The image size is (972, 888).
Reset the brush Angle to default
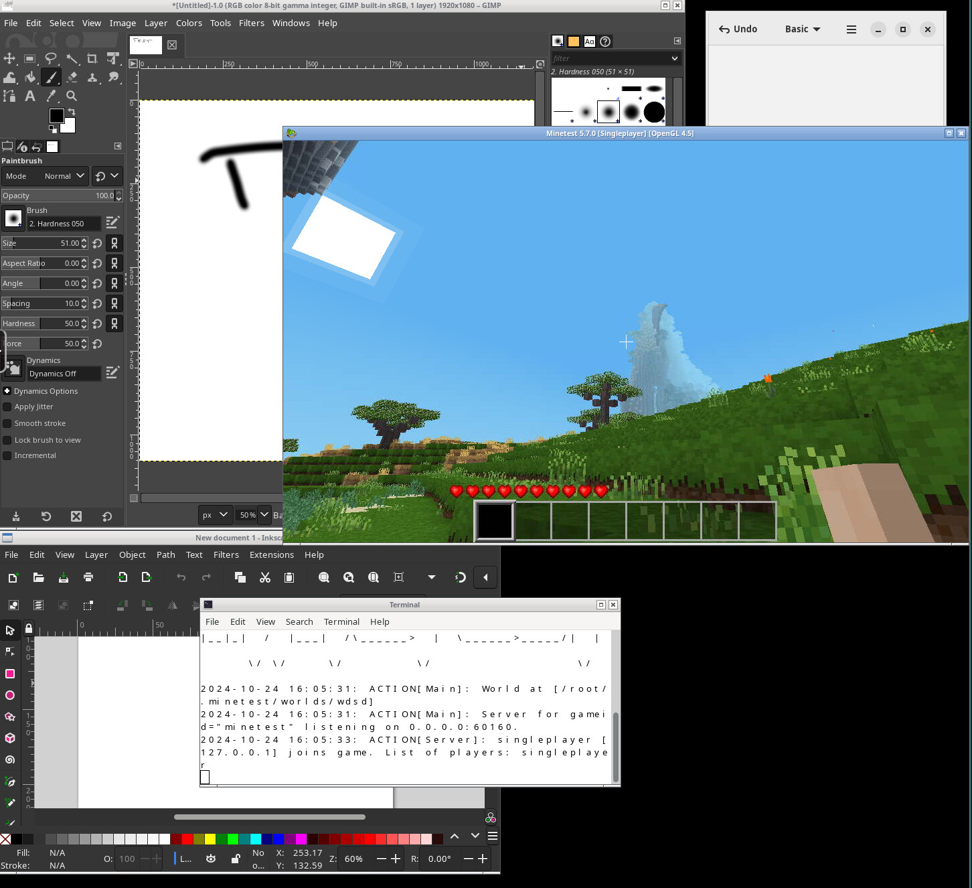click(x=98, y=283)
